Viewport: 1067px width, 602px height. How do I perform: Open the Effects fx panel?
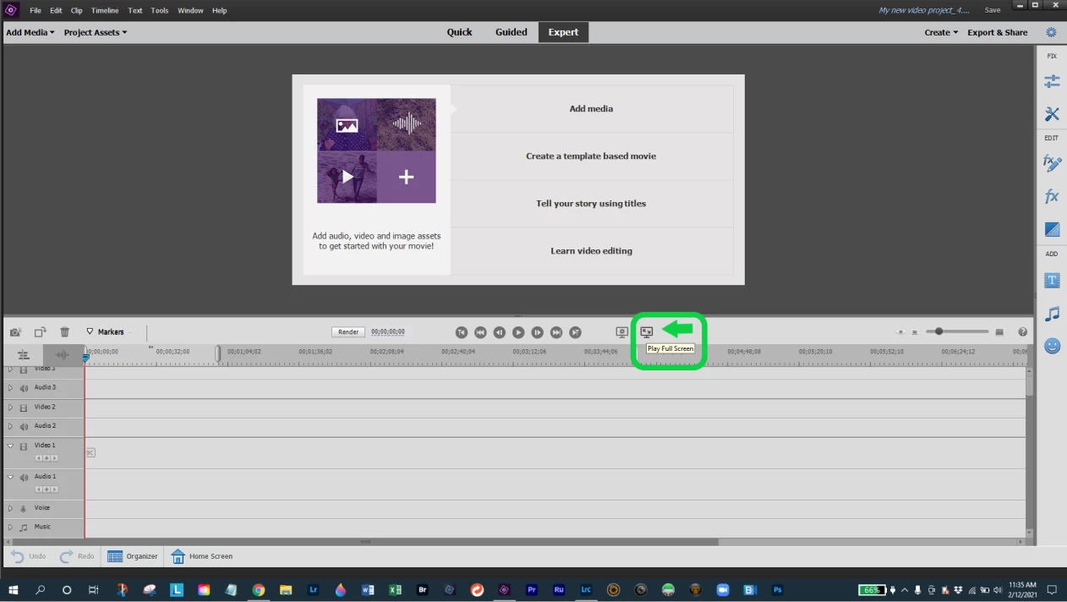point(1052,196)
